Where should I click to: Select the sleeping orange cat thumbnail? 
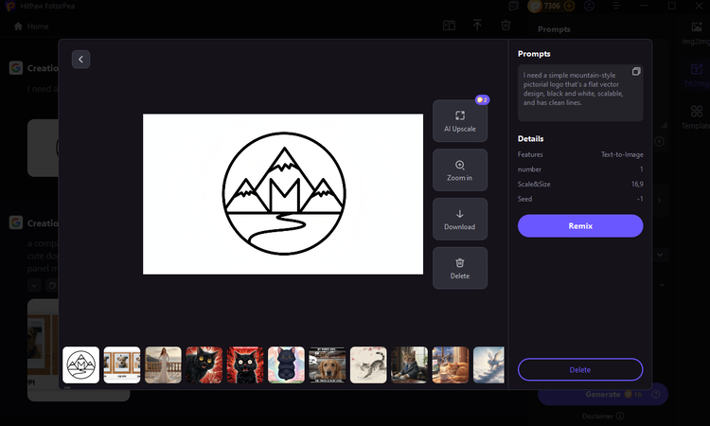coord(451,364)
